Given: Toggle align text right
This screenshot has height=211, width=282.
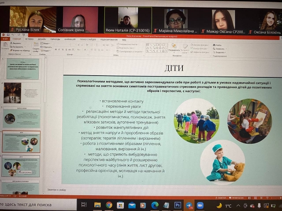Looking at the screenshot, I should point(99,50).
